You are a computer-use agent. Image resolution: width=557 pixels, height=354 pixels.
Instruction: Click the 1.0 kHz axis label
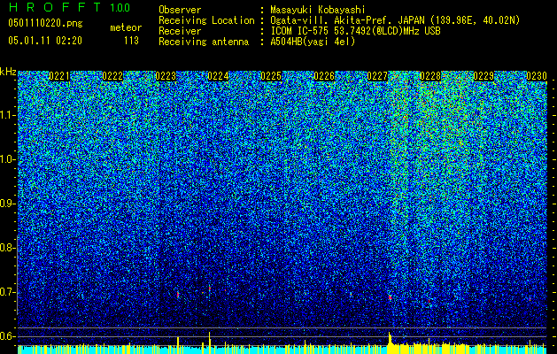(8, 159)
